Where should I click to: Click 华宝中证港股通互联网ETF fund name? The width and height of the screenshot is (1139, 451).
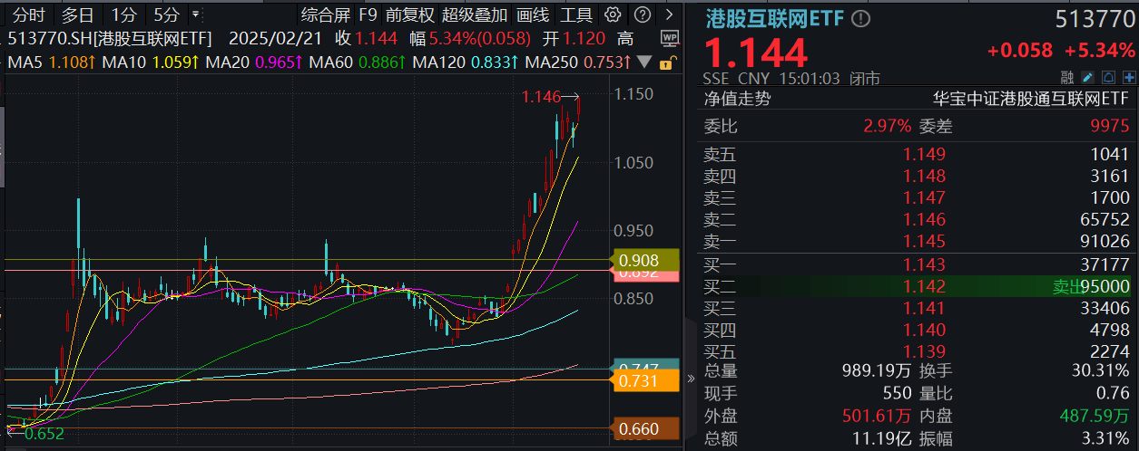click(1032, 100)
